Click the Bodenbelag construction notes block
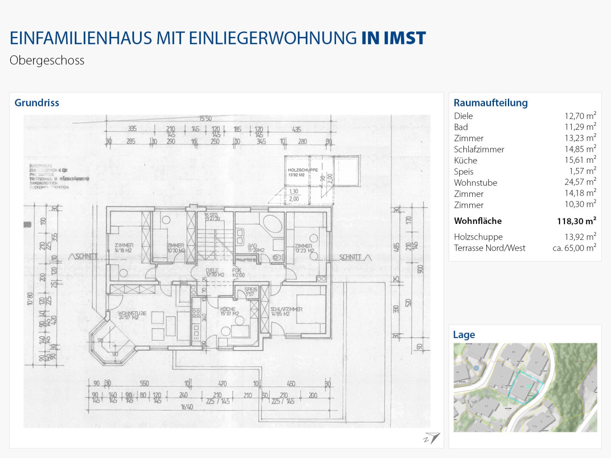This screenshot has width=611, height=458. 59,176
